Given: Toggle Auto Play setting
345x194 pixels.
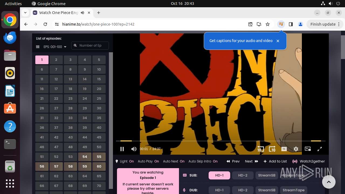Looking at the screenshot, I should click(148, 161).
